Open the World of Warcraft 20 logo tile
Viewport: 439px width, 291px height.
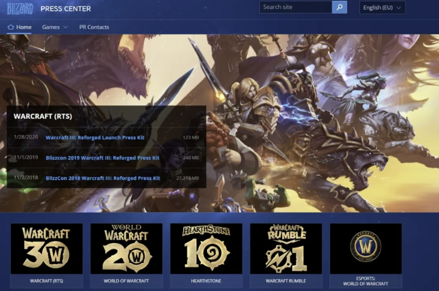126,248
